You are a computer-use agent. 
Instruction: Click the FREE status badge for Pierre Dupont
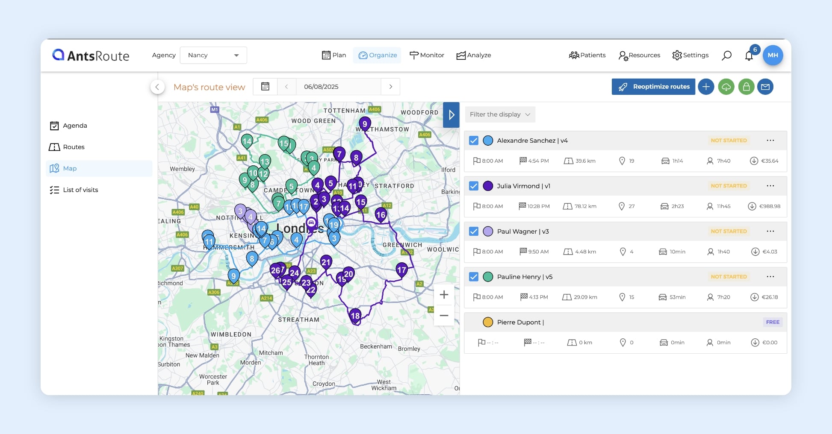tap(773, 322)
